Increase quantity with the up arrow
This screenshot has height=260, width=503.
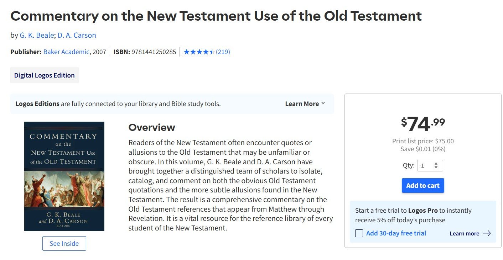436,164
